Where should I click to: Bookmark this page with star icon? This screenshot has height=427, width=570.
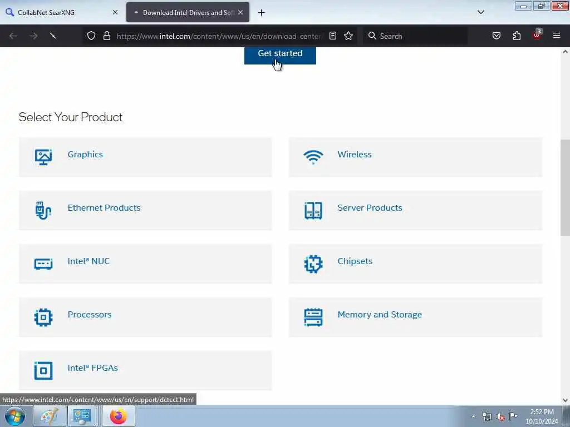(x=348, y=36)
